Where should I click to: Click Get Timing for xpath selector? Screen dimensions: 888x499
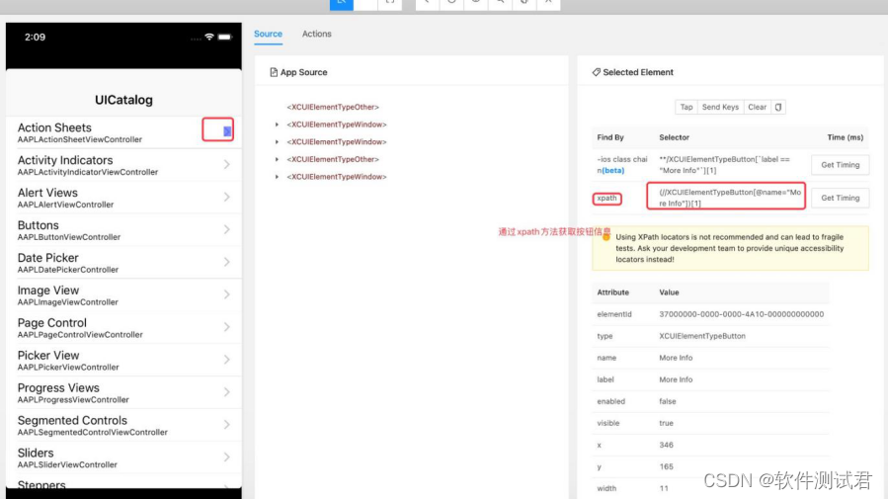[x=840, y=198]
